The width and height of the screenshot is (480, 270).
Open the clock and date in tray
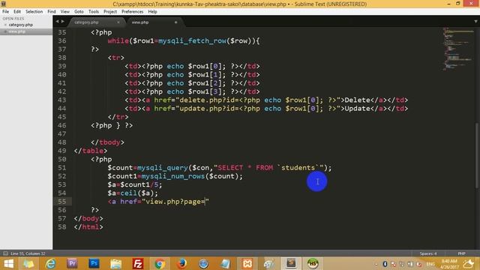[x=449, y=264]
